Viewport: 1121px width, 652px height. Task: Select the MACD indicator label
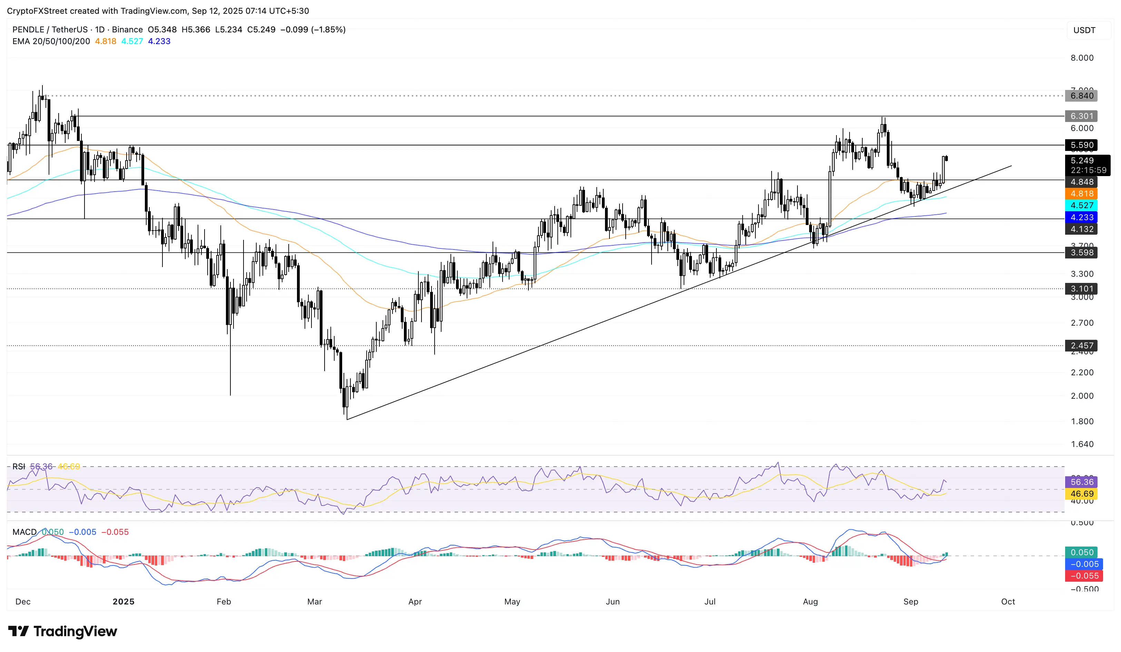coord(24,532)
